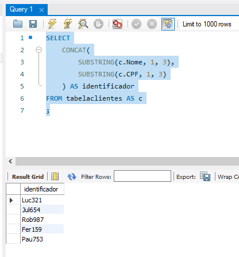Click the stop execution hand icon
Image resolution: width=239 pixels, height=257 pixels.
pos(98,24)
